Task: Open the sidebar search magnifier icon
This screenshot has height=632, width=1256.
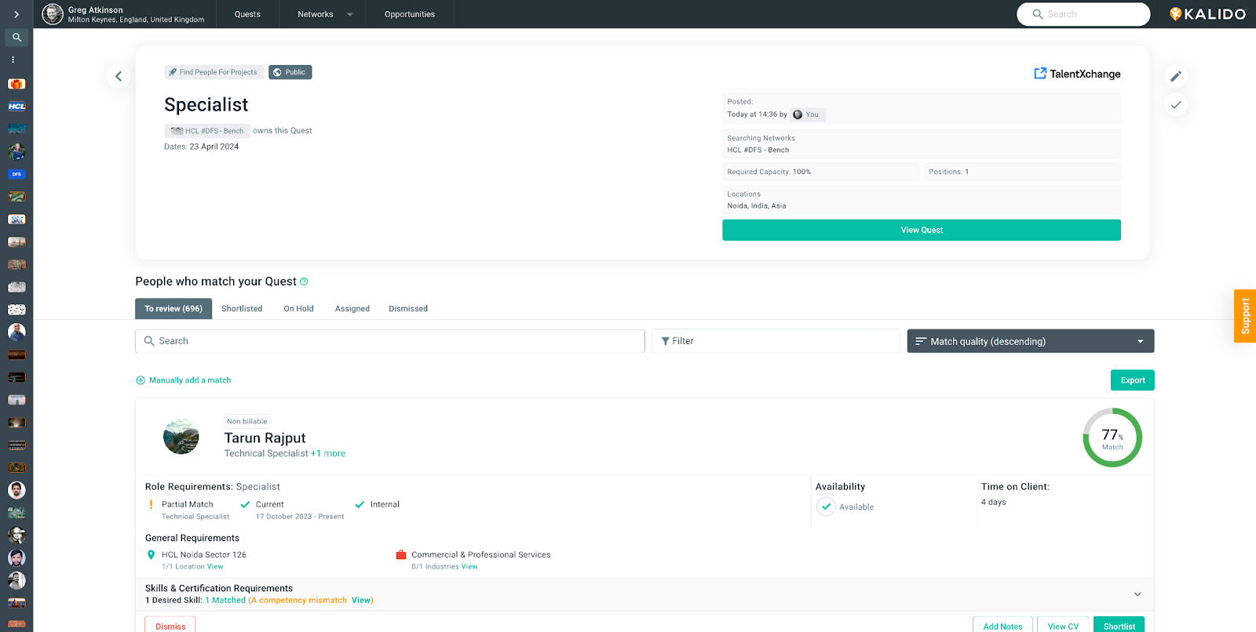Action: (x=16, y=37)
